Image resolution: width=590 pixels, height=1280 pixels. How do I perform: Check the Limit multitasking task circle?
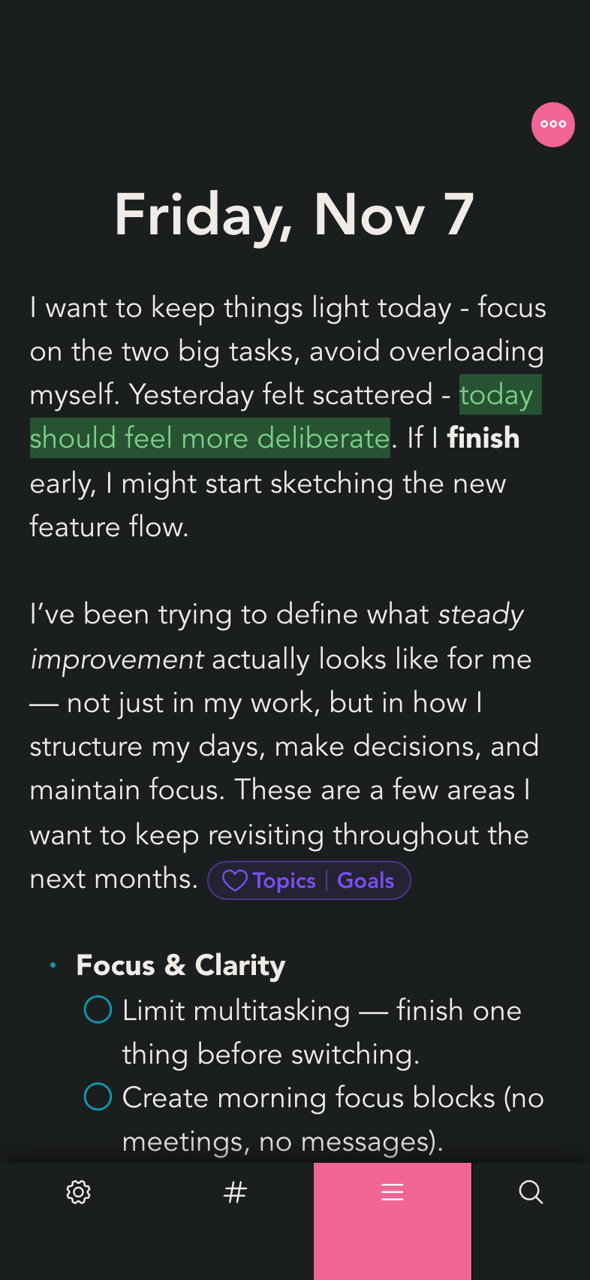tap(98, 1010)
